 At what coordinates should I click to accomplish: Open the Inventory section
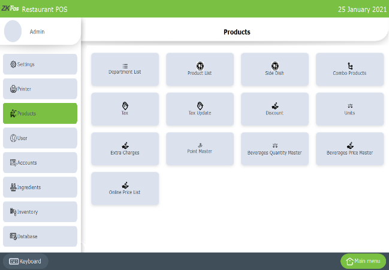pyautogui.click(x=40, y=212)
